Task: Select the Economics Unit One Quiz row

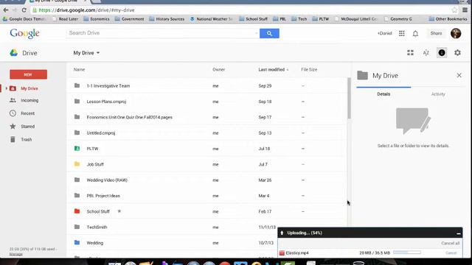Action: click(x=207, y=117)
